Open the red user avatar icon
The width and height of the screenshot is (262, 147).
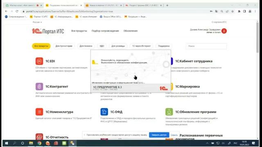click(224, 31)
